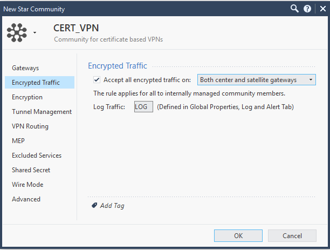This screenshot has width=330, height=250.
Task: Select the MEP section
Action: point(19,141)
